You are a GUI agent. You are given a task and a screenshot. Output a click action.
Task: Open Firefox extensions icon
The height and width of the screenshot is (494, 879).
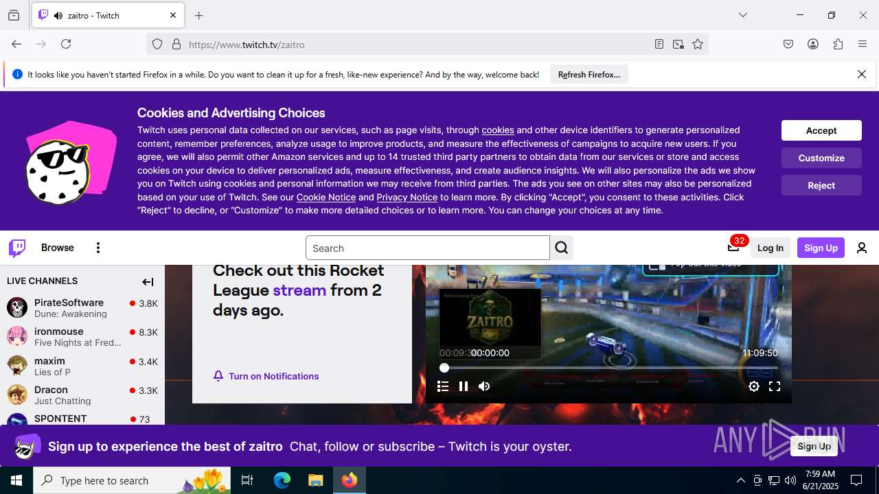(x=838, y=44)
